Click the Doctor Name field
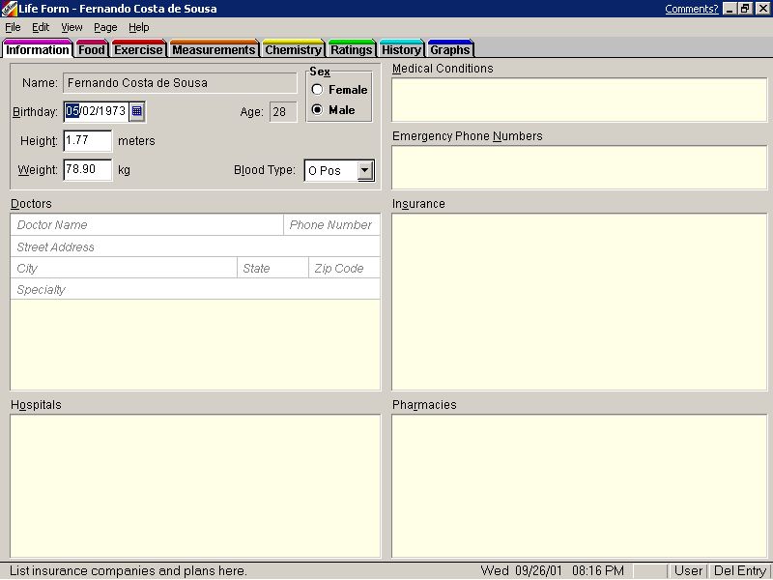This screenshot has height=580, width=773. (147, 225)
